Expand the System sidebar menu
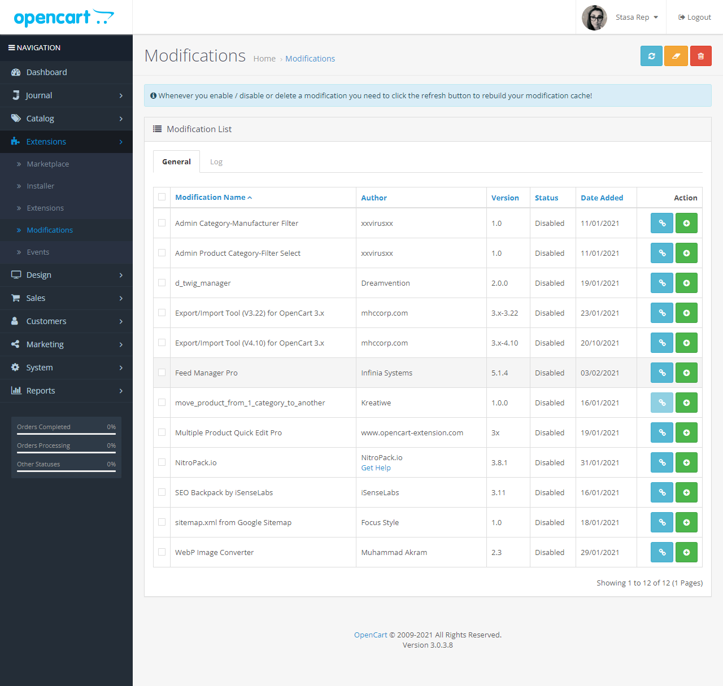 (x=66, y=368)
